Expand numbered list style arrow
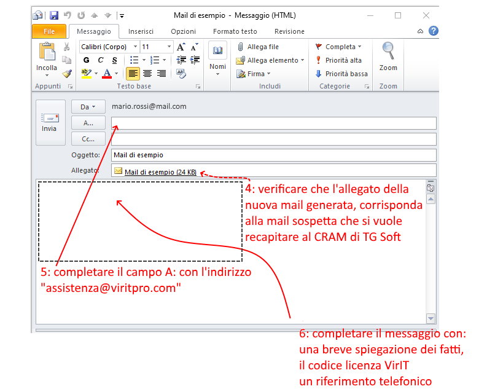The width and height of the screenshot is (487, 389). click(x=165, y=60)
